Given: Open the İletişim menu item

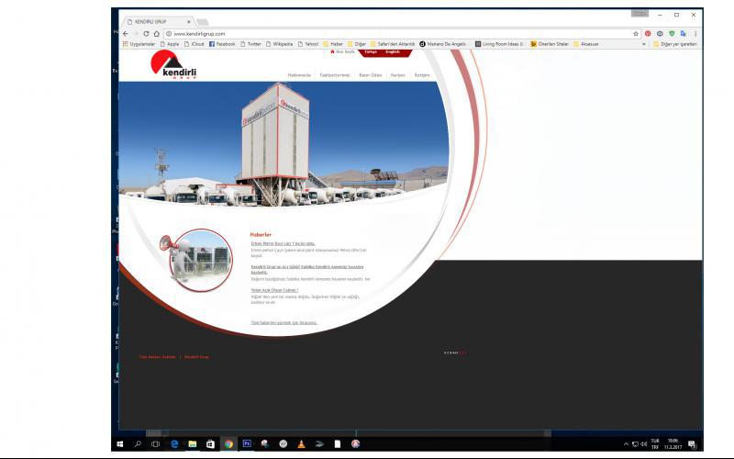Looking at the screenshot, I should (x=422, y=75).
